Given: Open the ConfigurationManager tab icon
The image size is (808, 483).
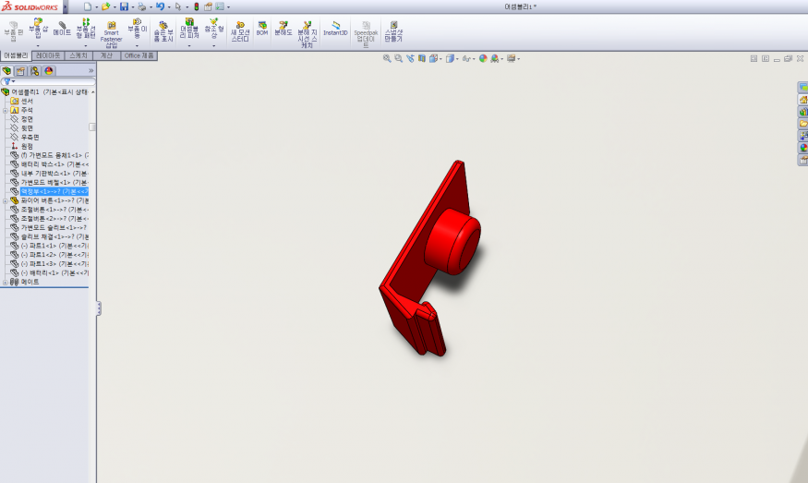Looking at the screenshot, I should point(34,70).
